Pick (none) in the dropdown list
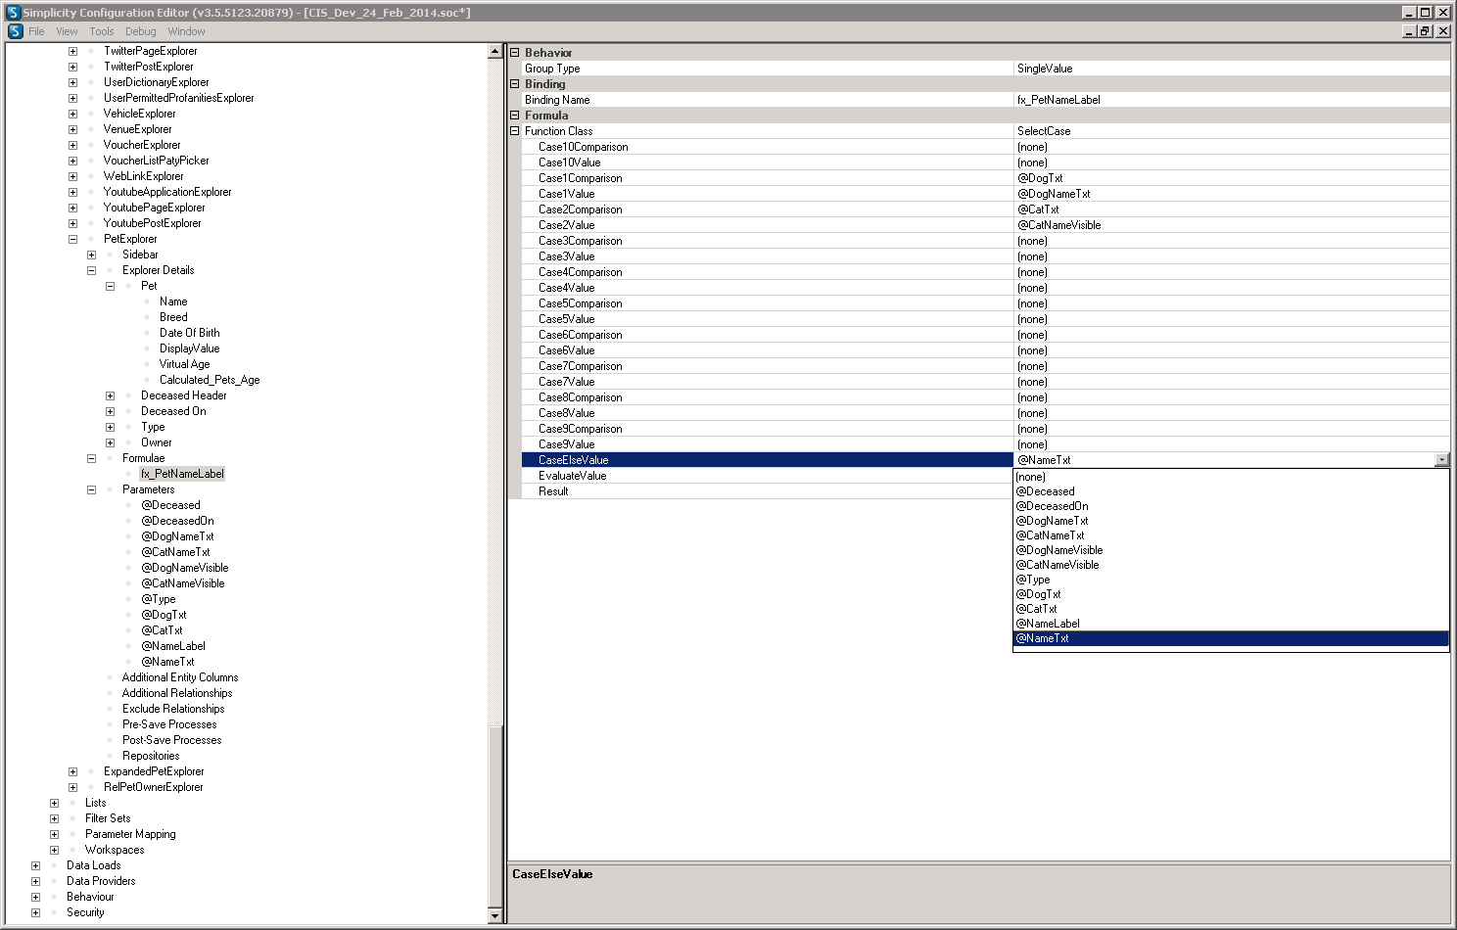This screenshot has height=930, width=1457. pos(1030,477)
